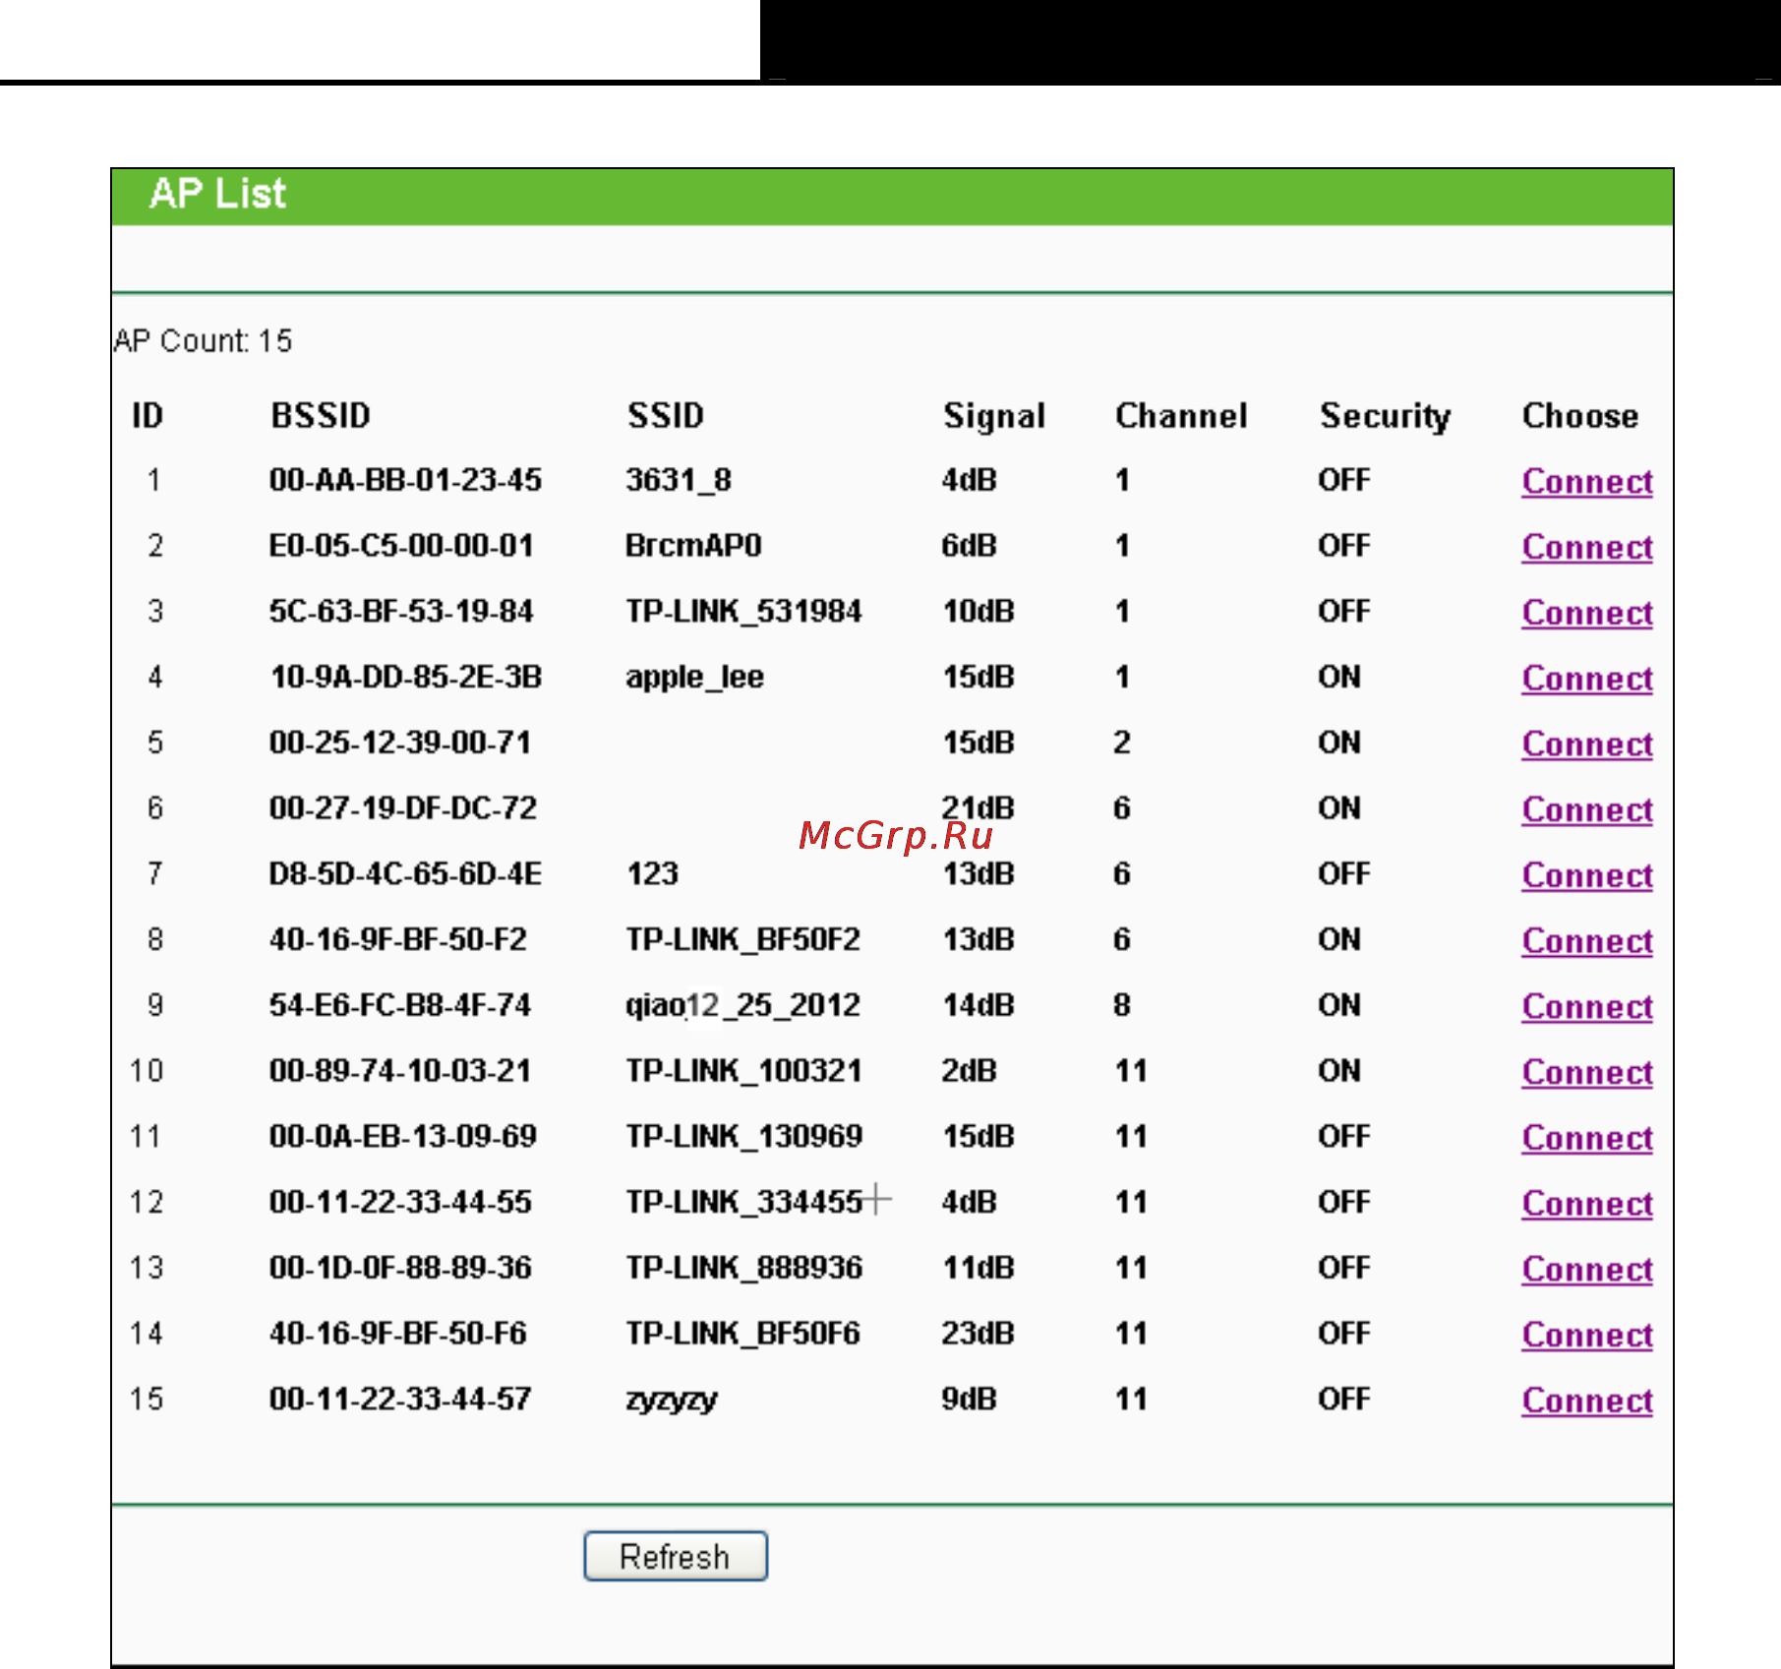Connect to apple_lee network
Screen dimensions: 1781x1669
(x=1587, y=679)
